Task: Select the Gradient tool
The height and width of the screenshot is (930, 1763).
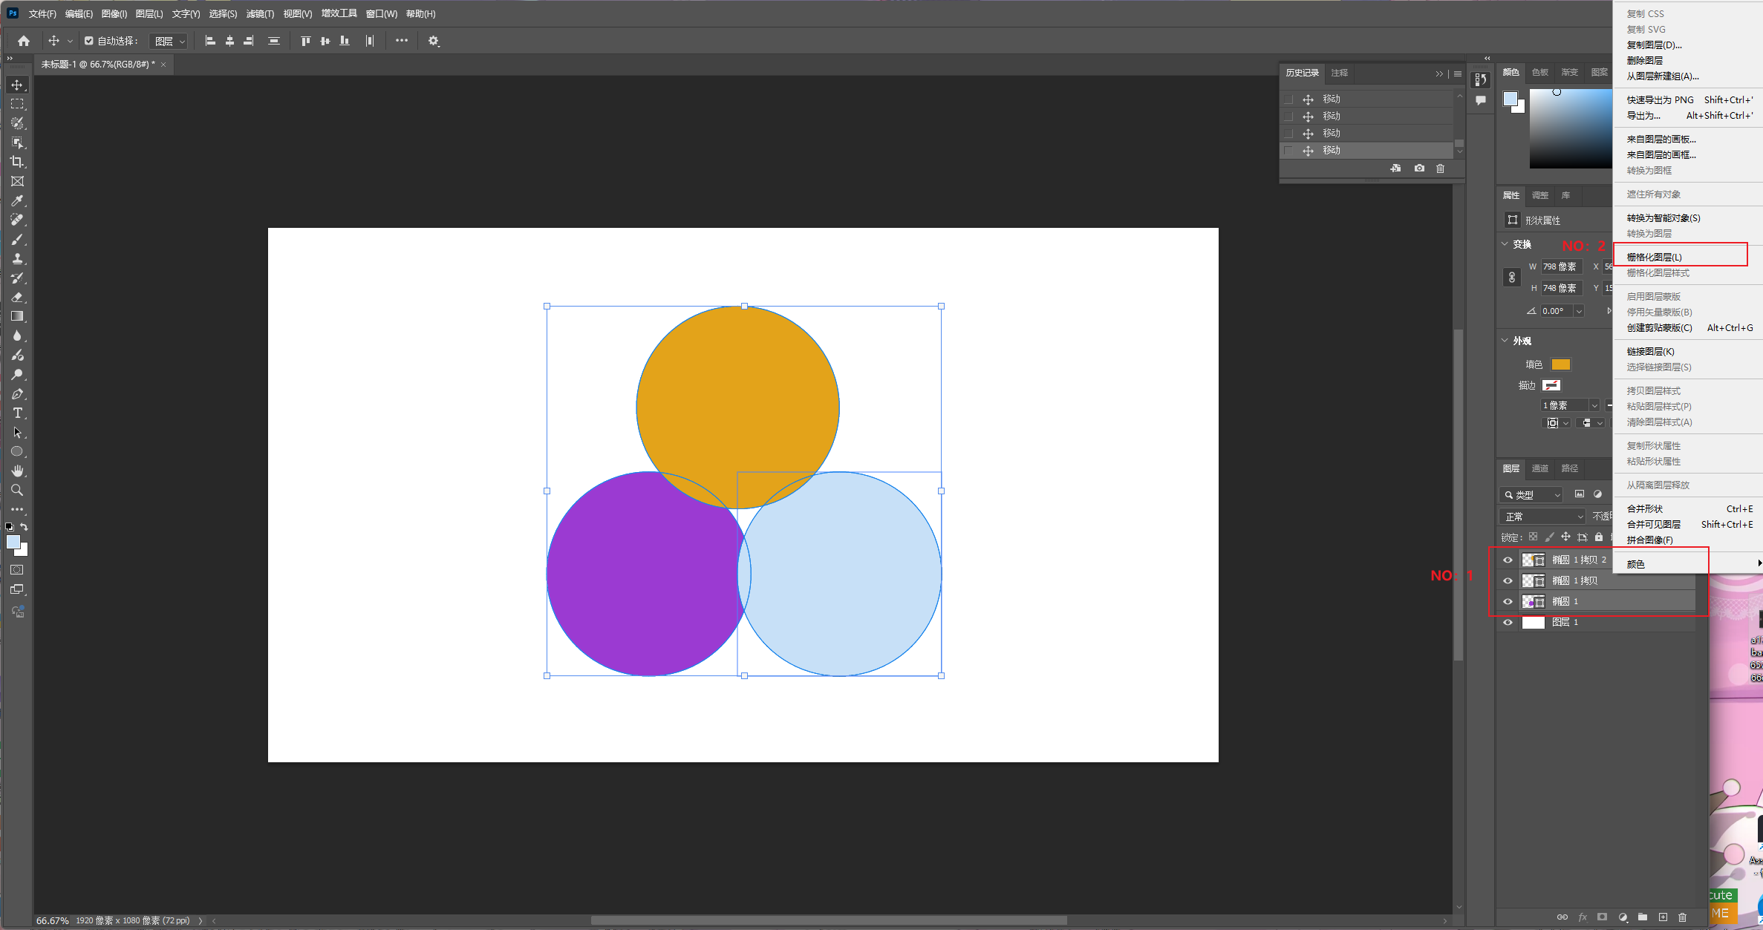Action: click(17, 316)
